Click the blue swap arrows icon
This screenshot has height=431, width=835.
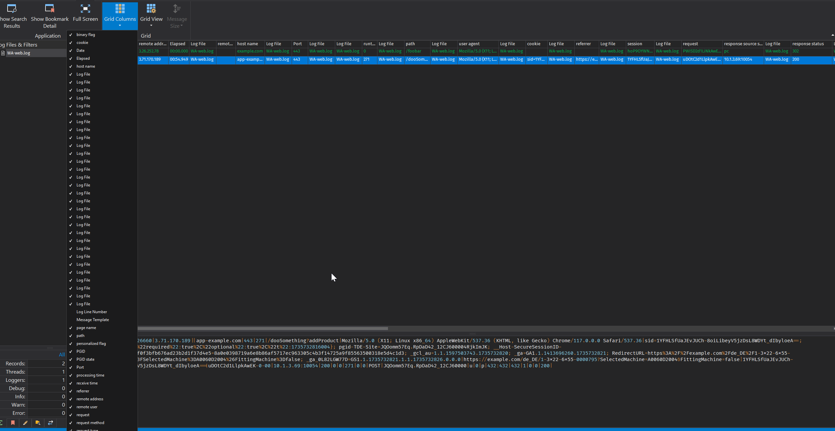pyautogui.click(x=50, y=423)
